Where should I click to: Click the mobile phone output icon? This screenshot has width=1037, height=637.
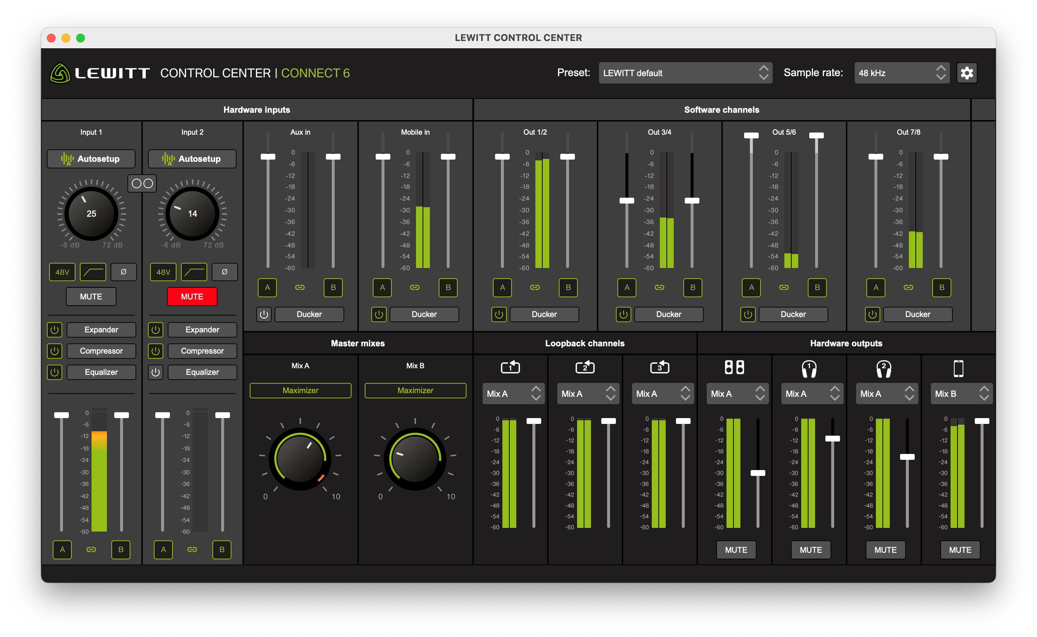click(x=958, y=368)
